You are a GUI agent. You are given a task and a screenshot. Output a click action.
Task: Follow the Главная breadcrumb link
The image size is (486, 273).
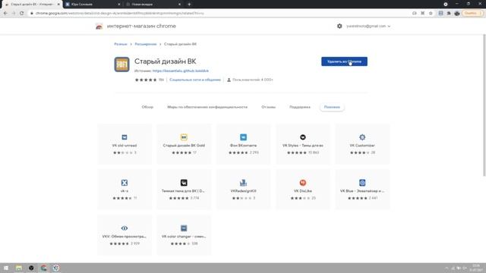121,44
